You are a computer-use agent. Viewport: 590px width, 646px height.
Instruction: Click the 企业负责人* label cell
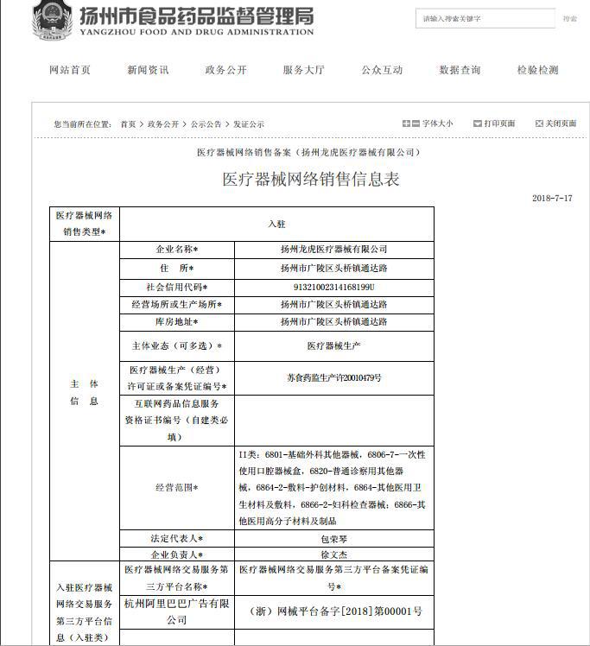[177, 554]
